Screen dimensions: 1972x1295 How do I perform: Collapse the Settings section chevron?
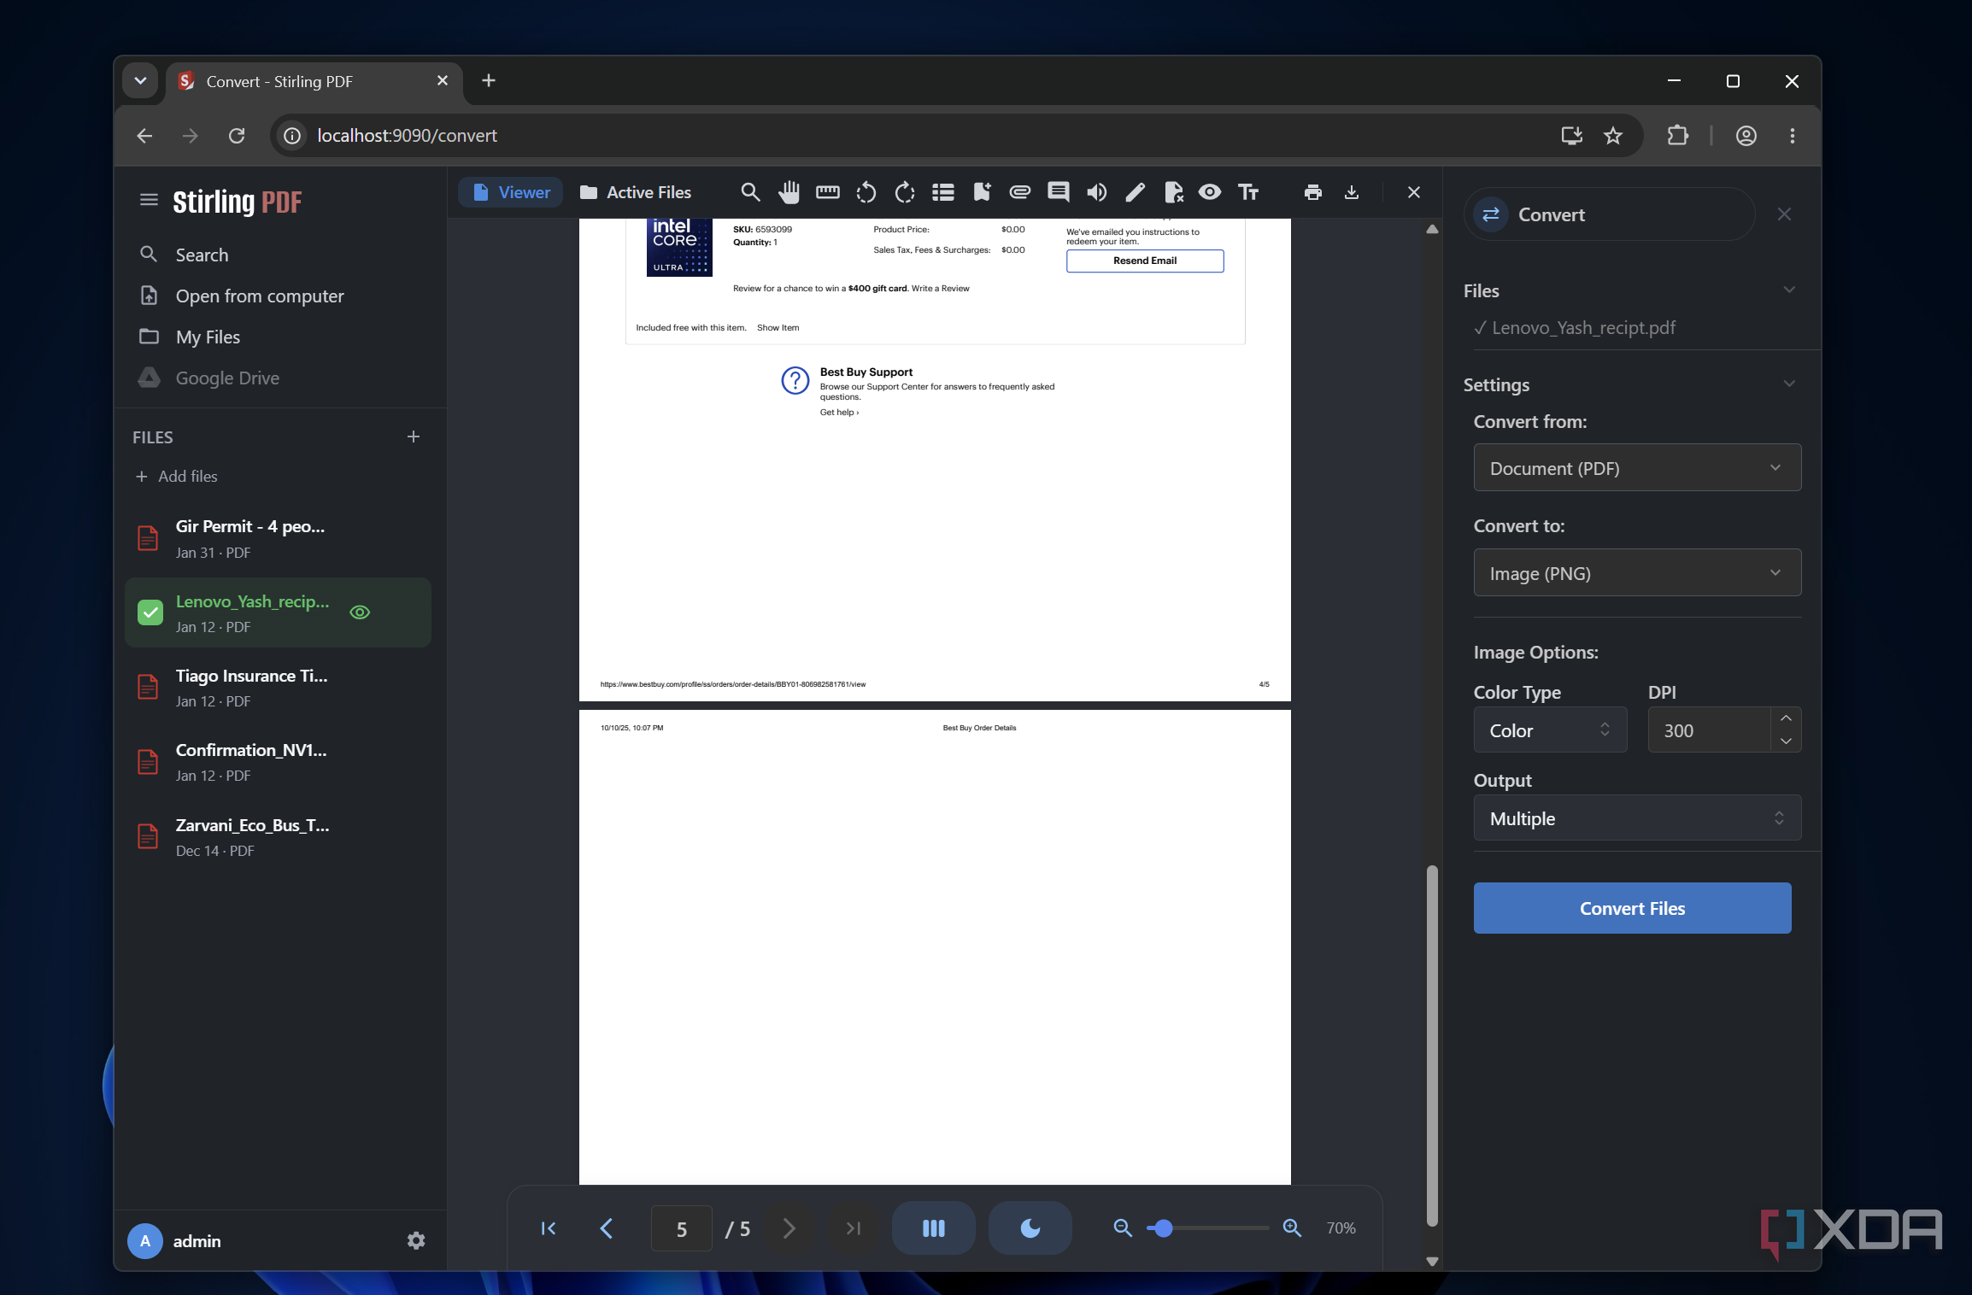point(1789,384)
